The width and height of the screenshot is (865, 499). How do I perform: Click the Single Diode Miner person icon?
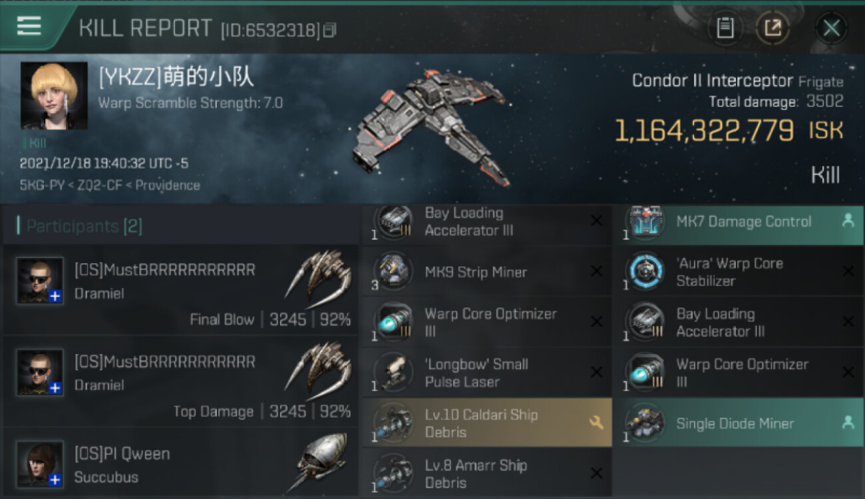tap(848, 422)
